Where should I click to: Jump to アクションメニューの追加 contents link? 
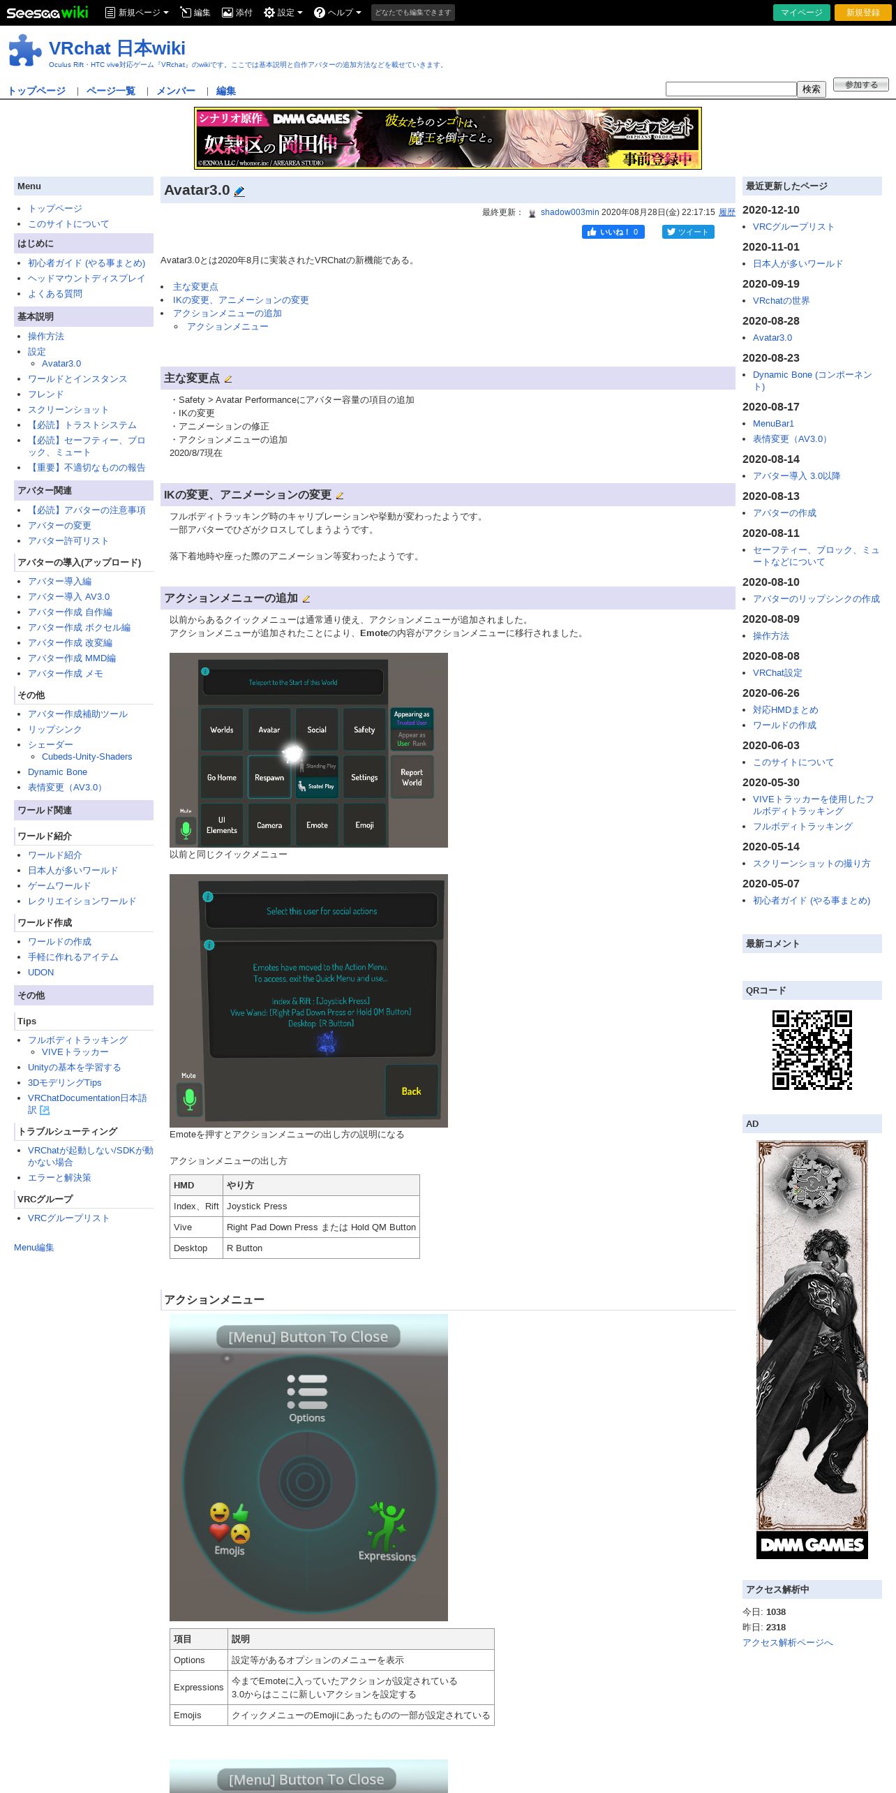point(227,313)
